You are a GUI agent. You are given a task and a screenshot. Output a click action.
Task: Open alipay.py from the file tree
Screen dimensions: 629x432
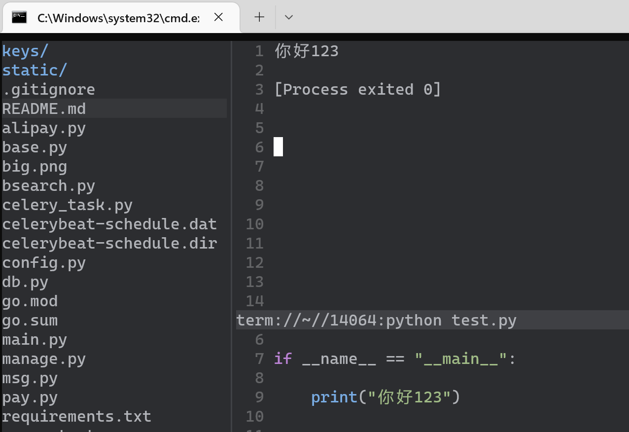pos(44,128)
